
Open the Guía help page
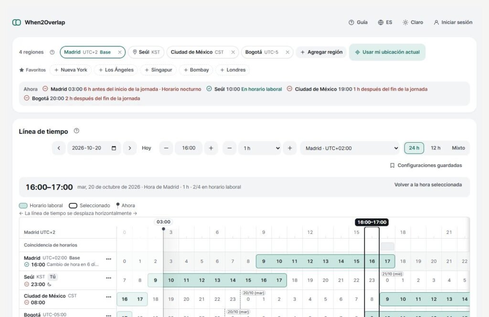pyautogui.click(x=358, y=22)
